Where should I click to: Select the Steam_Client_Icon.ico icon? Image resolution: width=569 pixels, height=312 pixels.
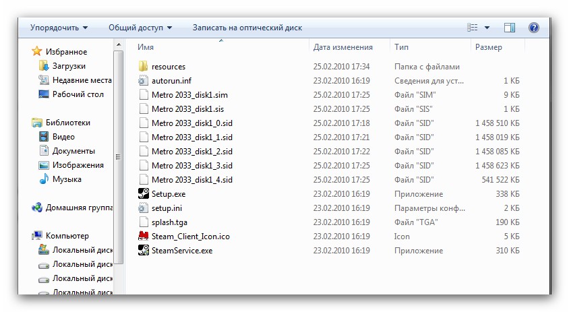[x=144, y=236]
